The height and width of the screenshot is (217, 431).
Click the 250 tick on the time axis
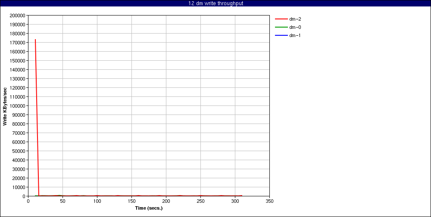pyautogui.click(x=200, y=201)
